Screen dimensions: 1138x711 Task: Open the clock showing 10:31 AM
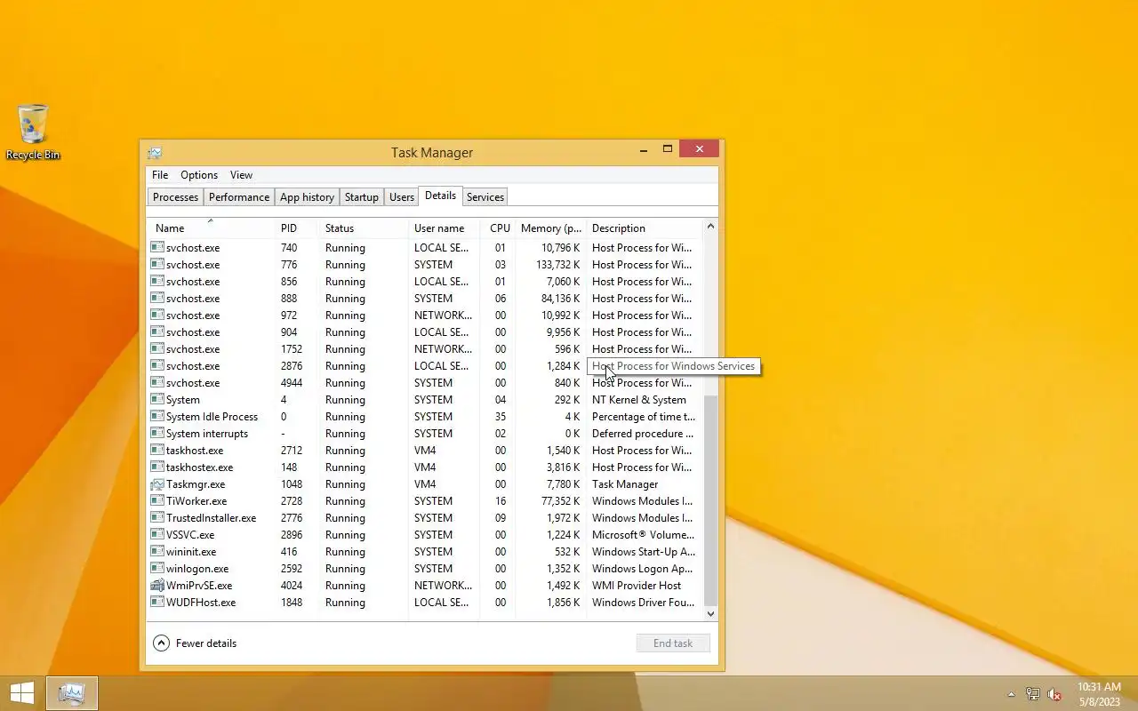1100,694
